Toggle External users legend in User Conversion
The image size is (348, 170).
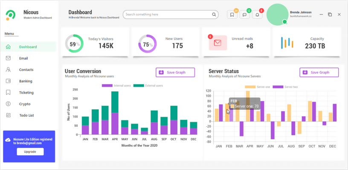point(148,86)
